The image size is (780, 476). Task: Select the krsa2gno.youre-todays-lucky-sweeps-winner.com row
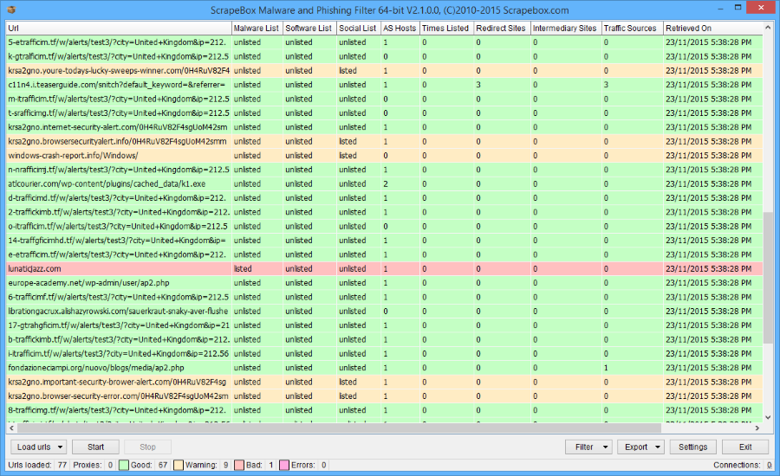[384, 71]
